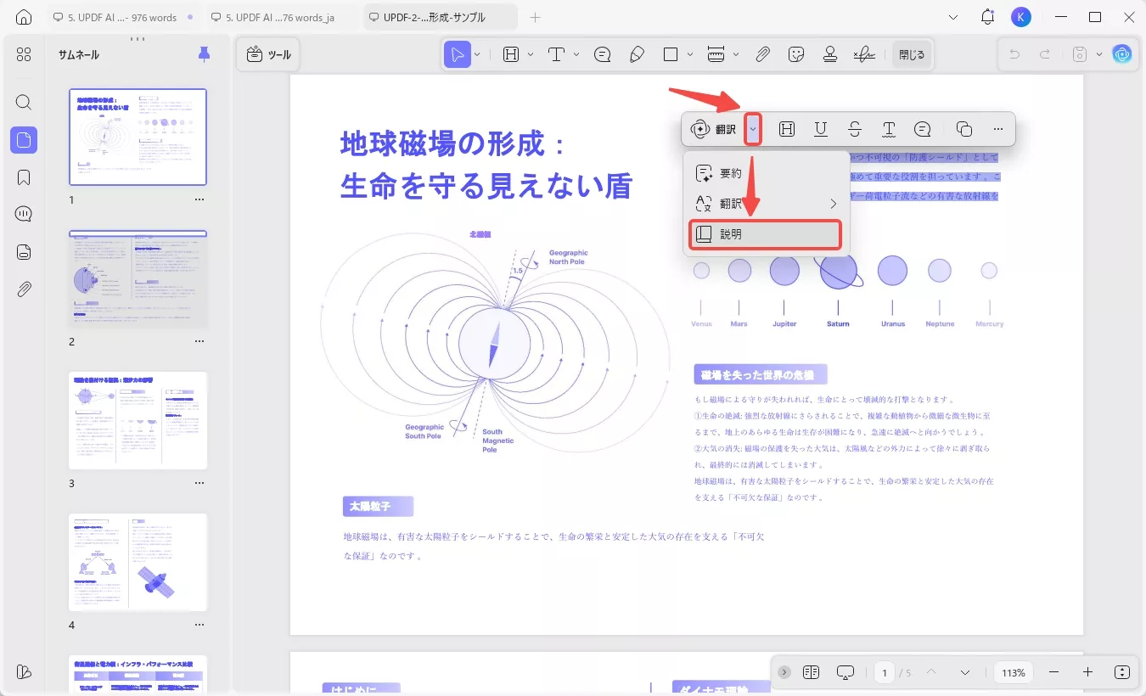Select the Signature tool
Viewport: 1146px width, 696px height.
864,53
